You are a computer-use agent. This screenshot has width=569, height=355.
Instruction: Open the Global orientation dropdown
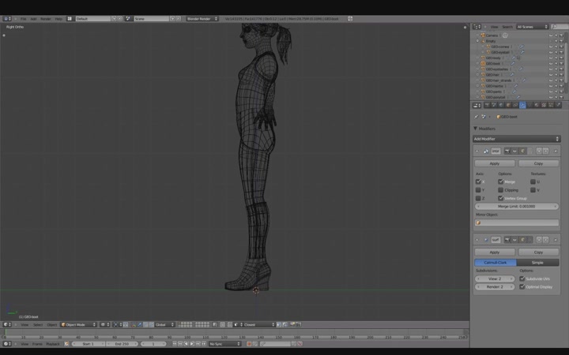click(164, 324)
